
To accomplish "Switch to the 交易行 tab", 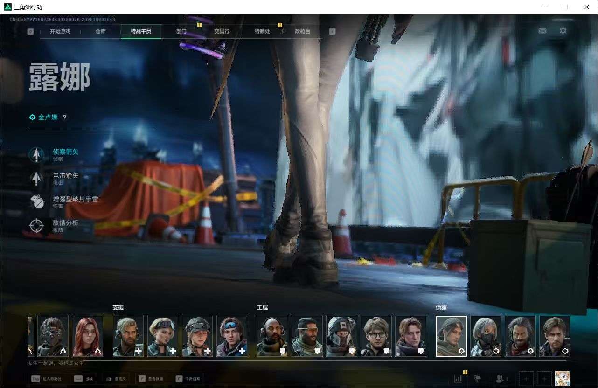I will 222,31.
